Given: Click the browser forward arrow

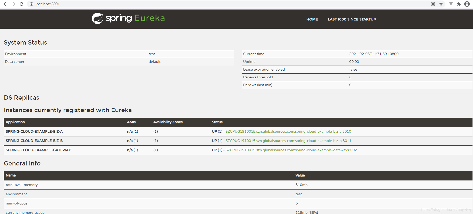Looking at the screenshot, I should click(x=14, y=4).
